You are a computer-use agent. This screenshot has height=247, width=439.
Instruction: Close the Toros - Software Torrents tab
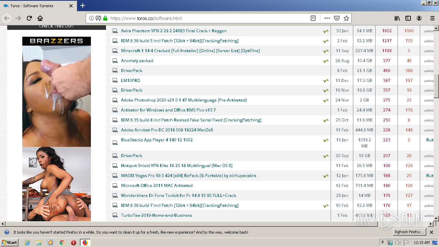point(71,6)
